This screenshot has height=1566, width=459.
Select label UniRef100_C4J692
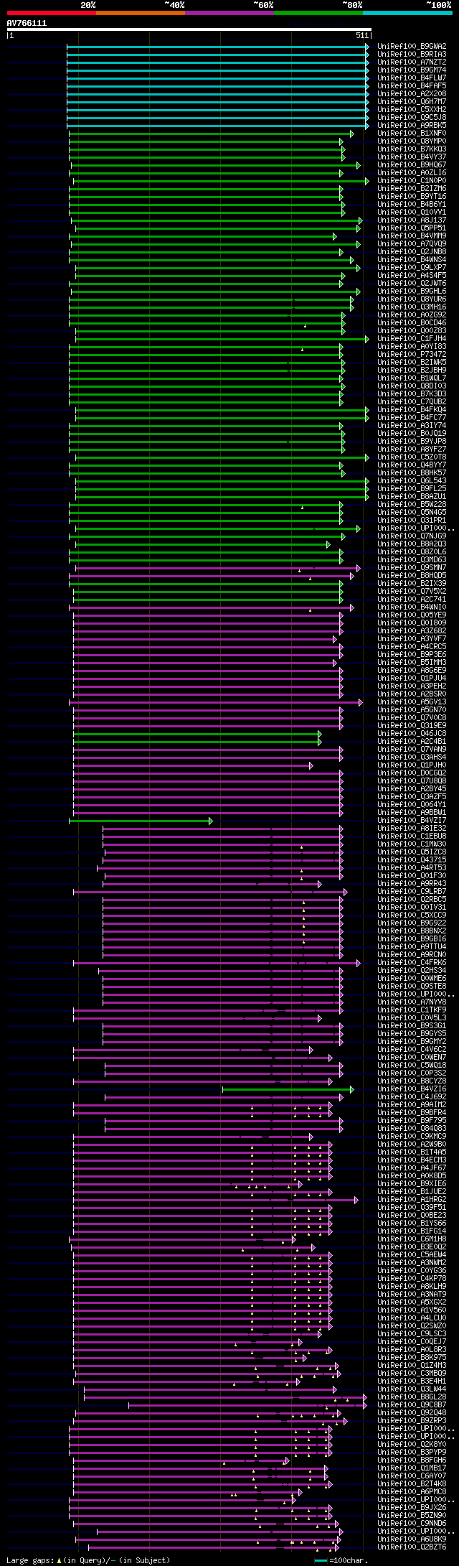[412, 1096]
